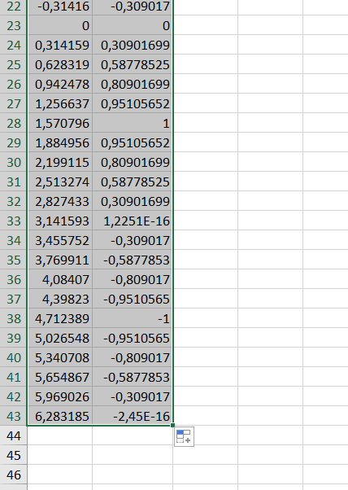This screenshot has width=348, height=490.
Task: Click cell containing 1,256637
Action: click(60, 103)
